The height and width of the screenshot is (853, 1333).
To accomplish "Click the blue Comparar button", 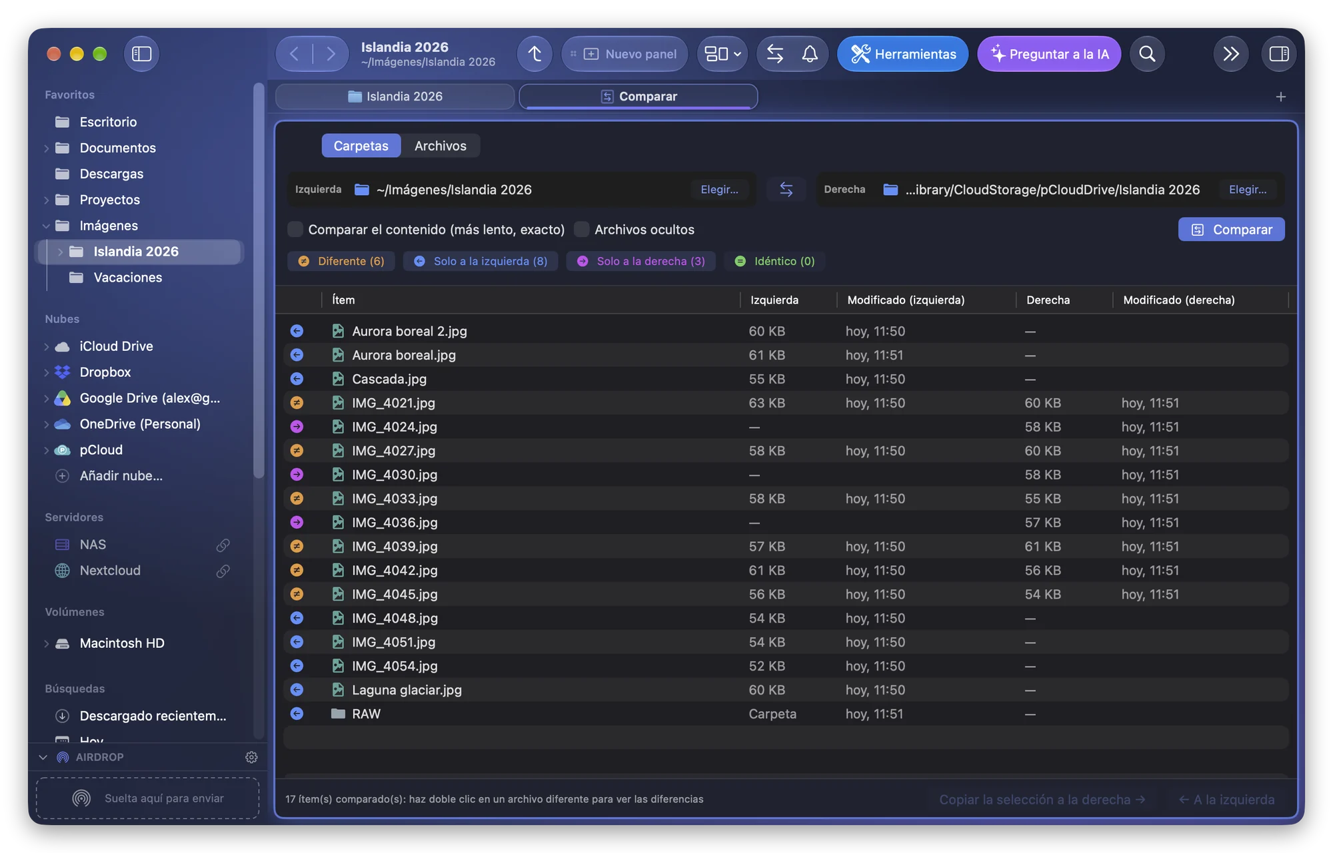I will tap(1231, 230).
